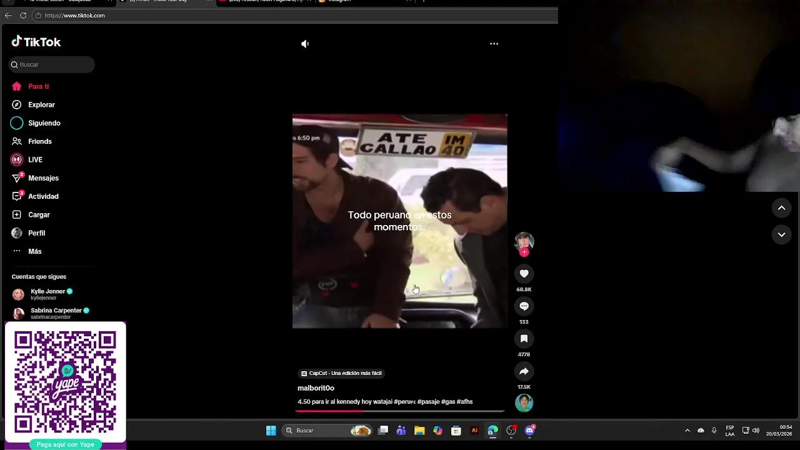The width and height of the screenshot is (800, 450).
Task: Mute the TikTok video sound
Action: click(305, 44)
